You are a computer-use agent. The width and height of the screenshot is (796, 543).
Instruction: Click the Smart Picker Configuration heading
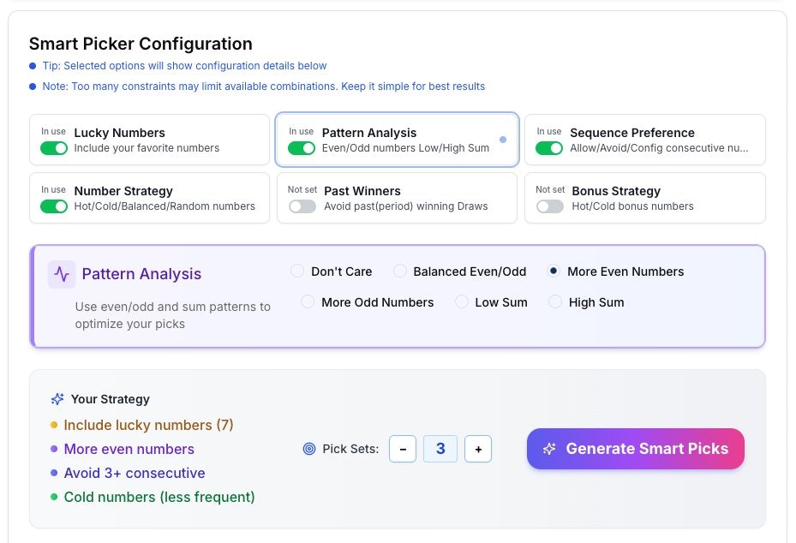click(141, 44)
